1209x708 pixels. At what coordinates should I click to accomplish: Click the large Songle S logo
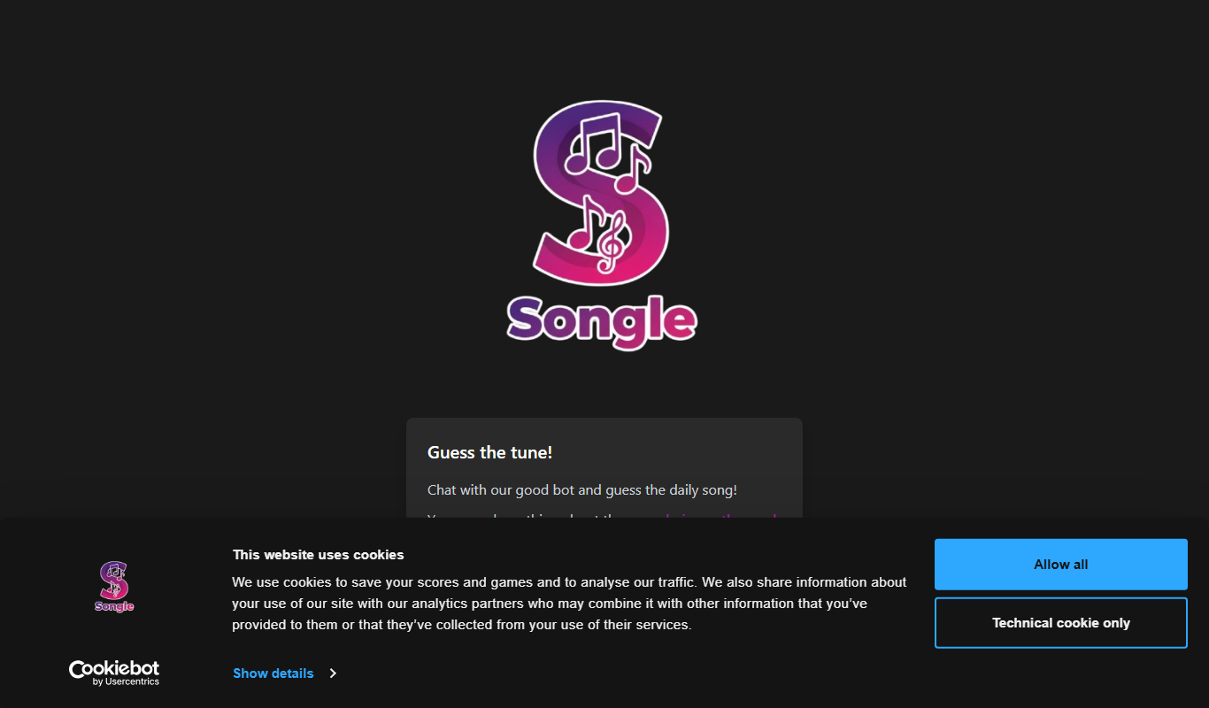(602, 192)
